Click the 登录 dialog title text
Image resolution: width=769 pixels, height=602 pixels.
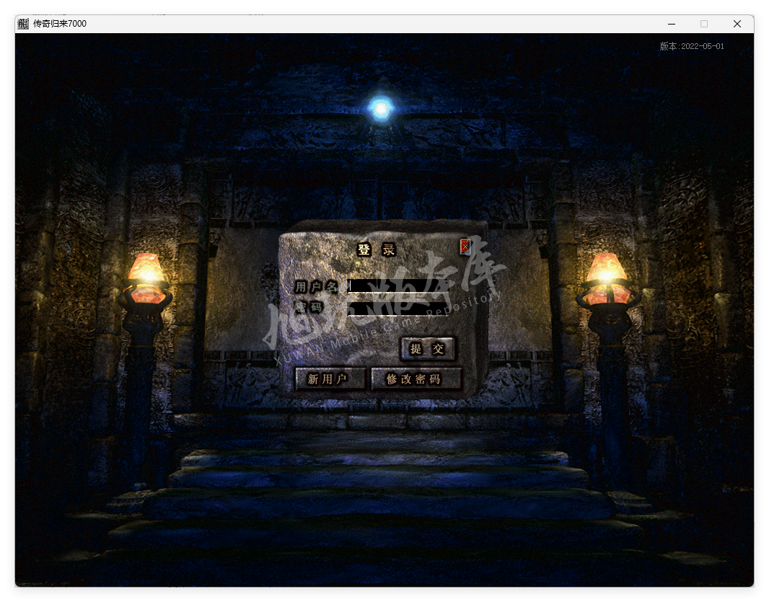click(377, 250)
